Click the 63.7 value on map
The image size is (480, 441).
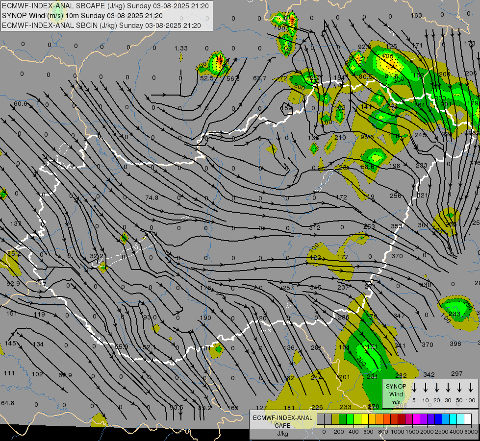point(259,78)
